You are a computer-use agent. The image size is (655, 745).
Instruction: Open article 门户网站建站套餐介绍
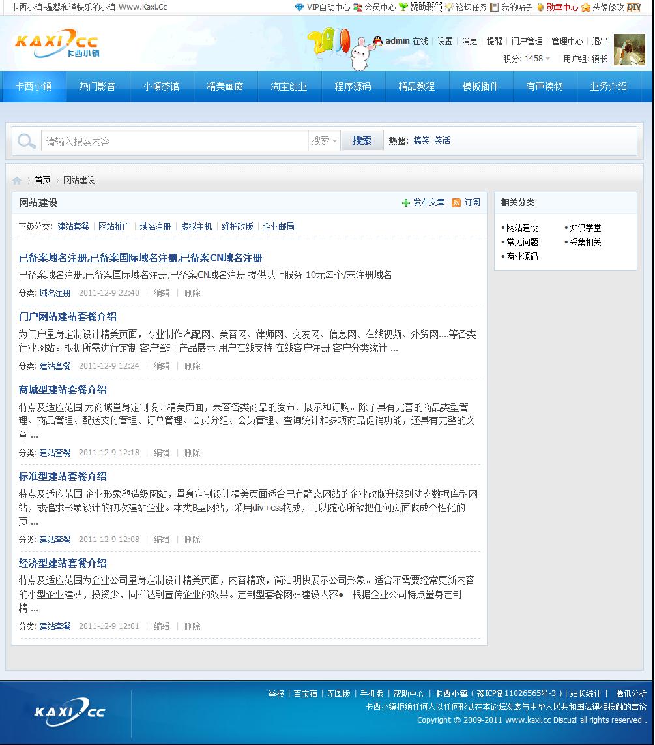tap(68, 317)
